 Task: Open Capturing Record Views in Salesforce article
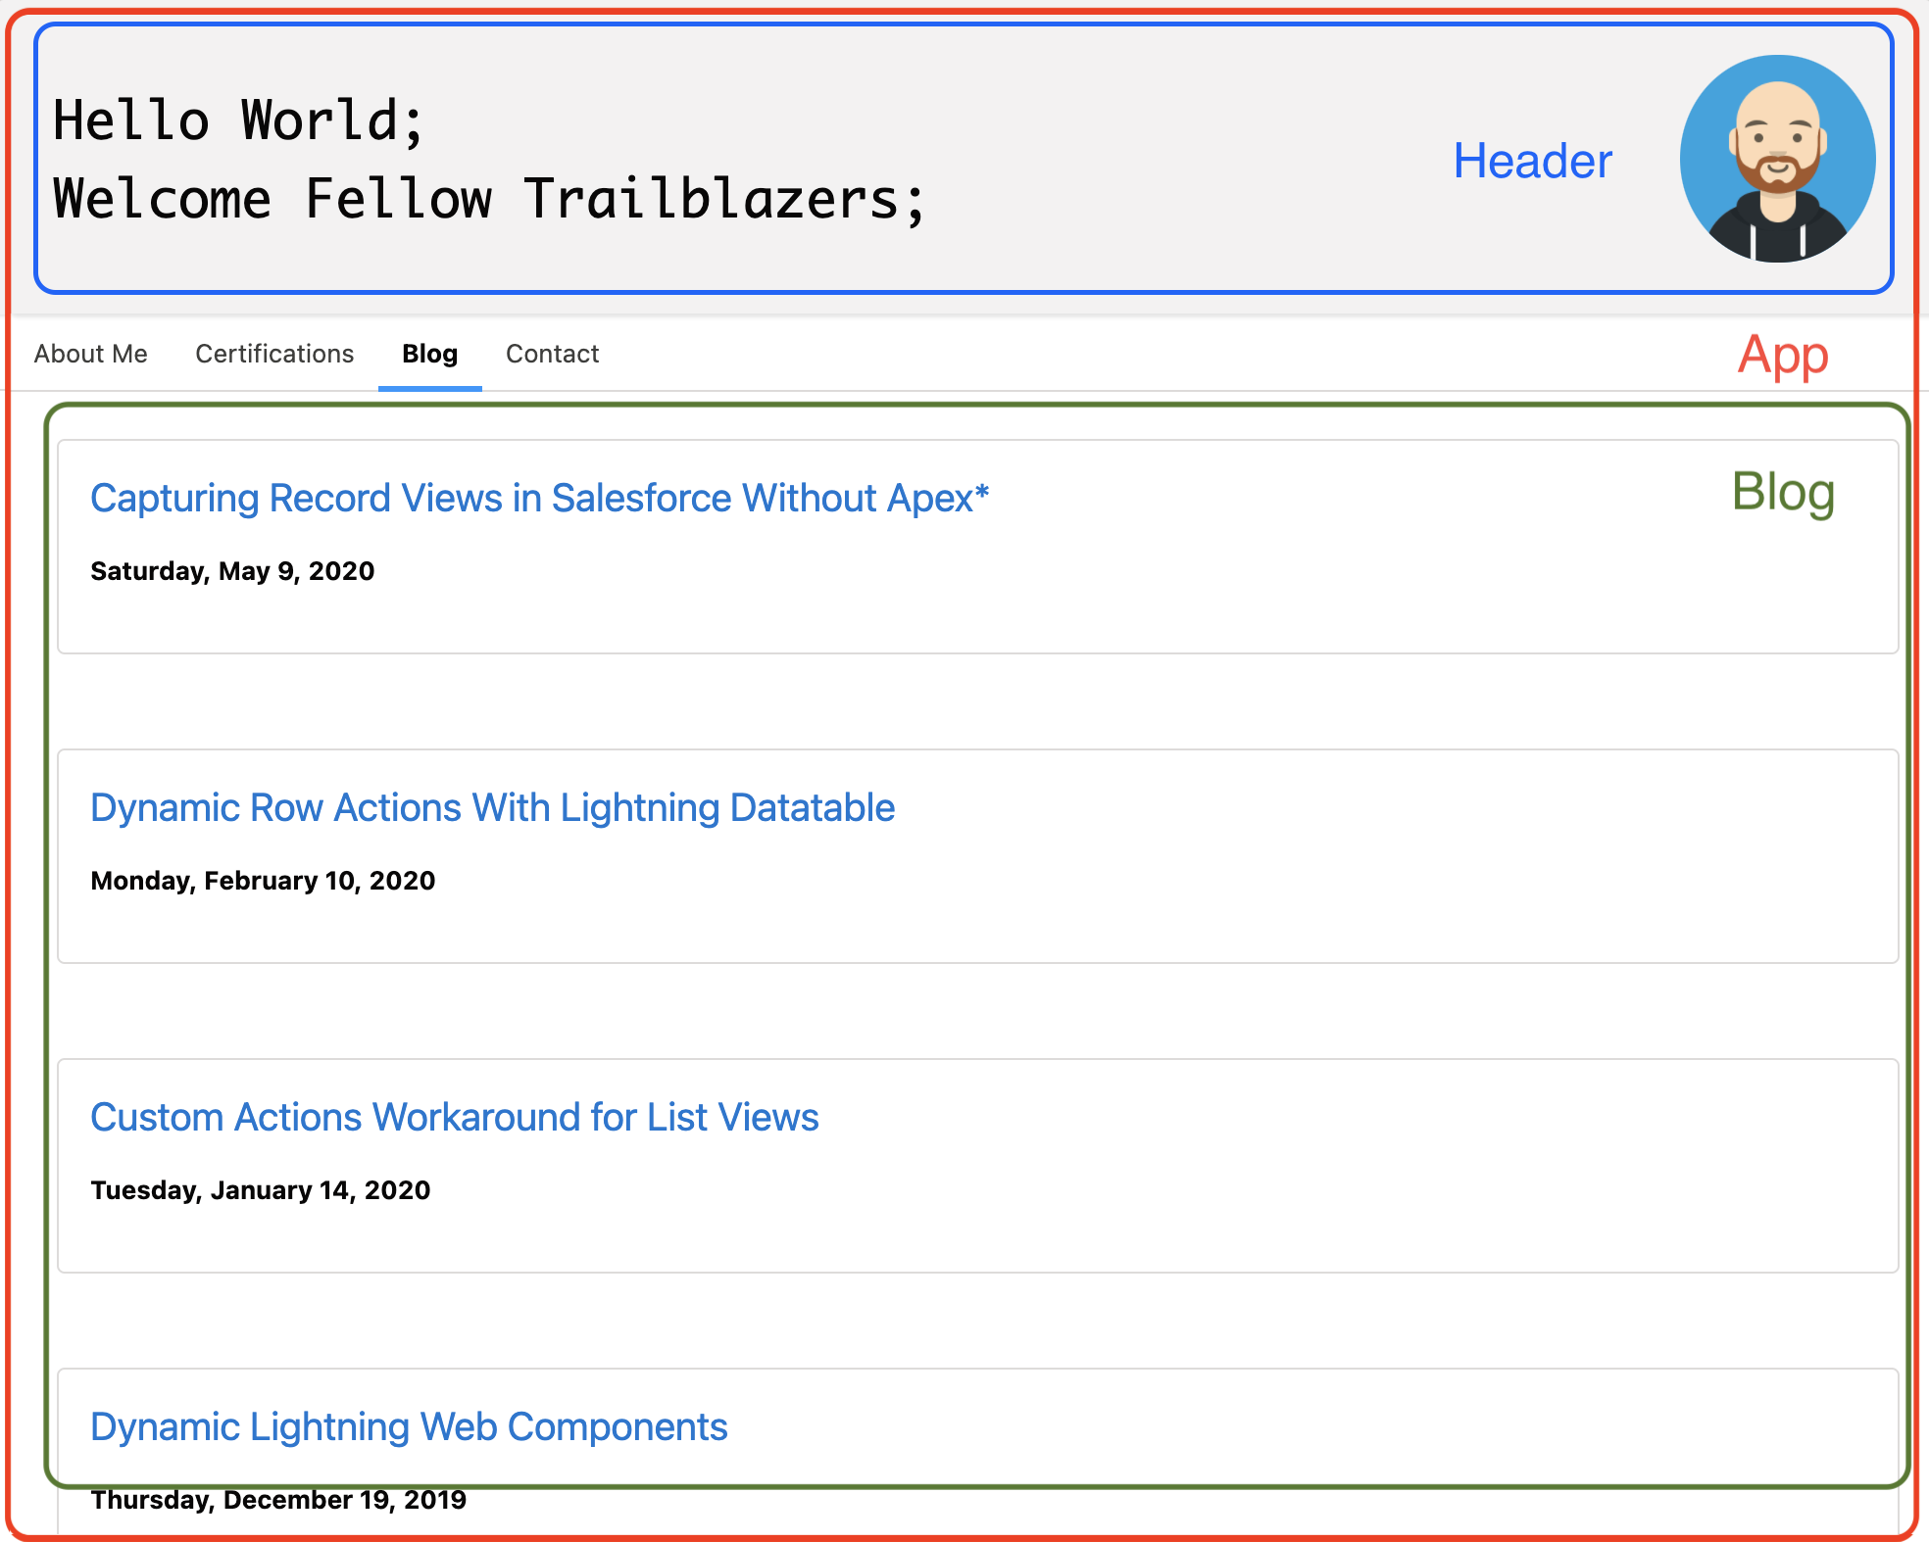540,498
